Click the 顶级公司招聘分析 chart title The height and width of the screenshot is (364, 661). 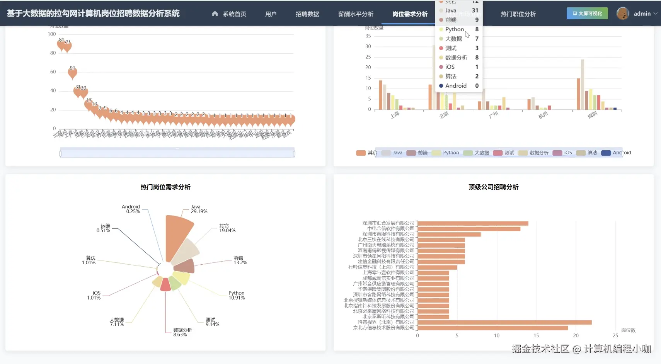[493, 187]
